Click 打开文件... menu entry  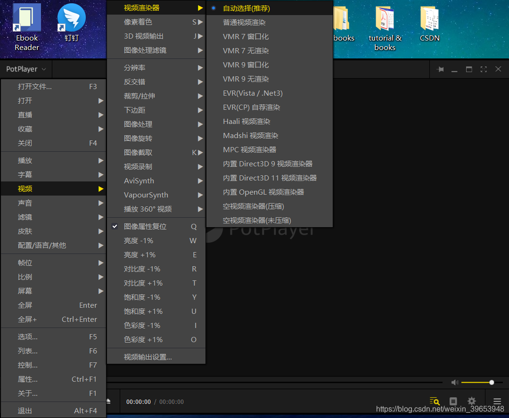tap(54, 86)
